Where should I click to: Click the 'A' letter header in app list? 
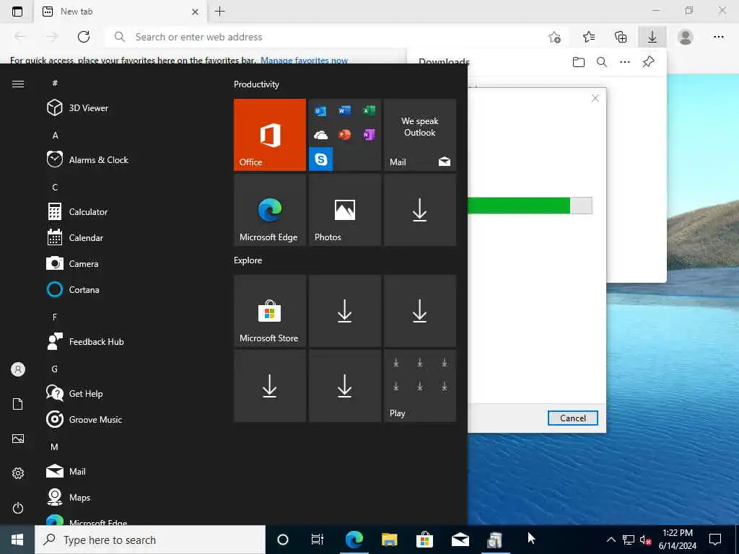coord(55,135)
